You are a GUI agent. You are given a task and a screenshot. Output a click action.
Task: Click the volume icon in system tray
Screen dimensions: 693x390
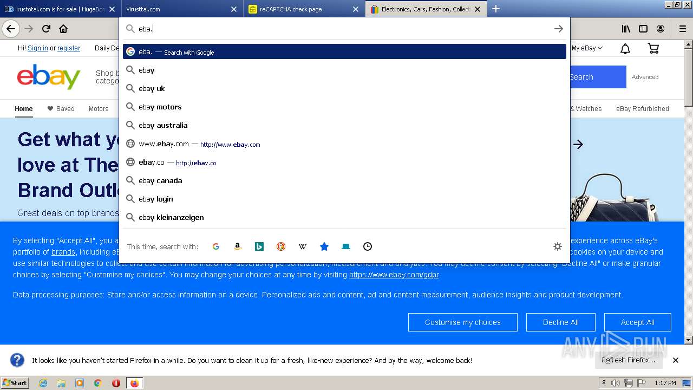tap(616, 383)
